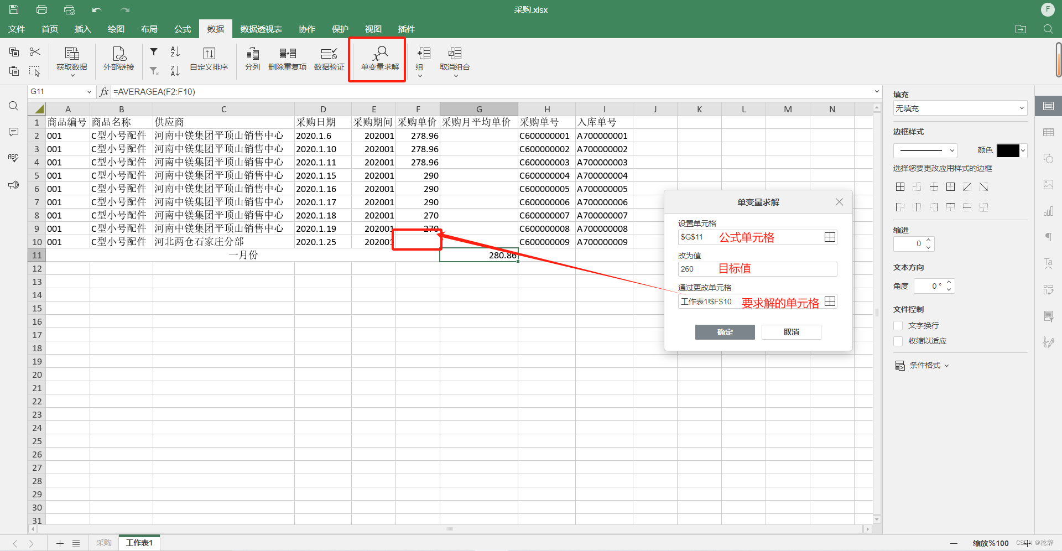
Task: Expand the 获取数据 dropdown
Action: (x=72, y=75)
